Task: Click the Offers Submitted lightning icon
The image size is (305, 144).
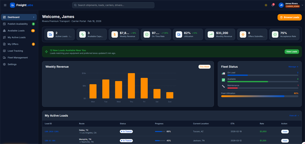Action: (243, 34)
